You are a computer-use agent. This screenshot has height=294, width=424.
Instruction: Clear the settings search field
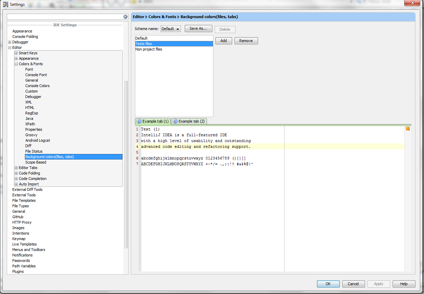(x=125, y=17)
